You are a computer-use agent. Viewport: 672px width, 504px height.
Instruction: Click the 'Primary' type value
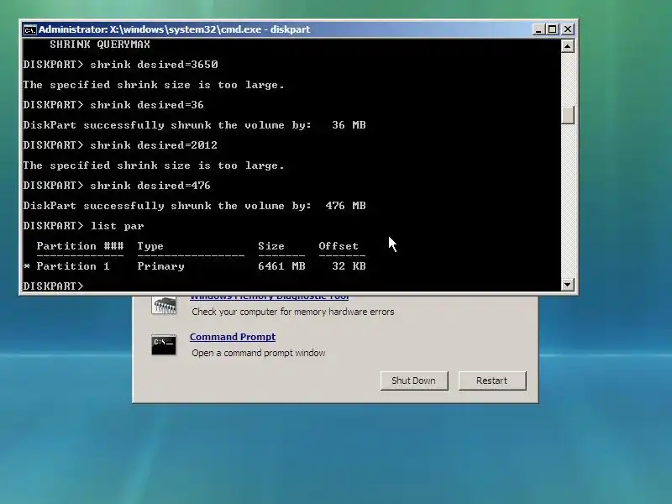coord(160,266)
